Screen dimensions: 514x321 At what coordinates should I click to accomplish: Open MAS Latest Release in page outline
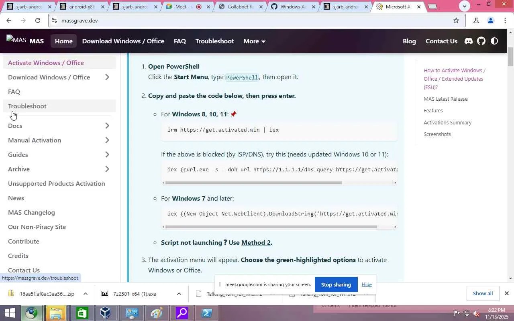click(x=446, y=99)
